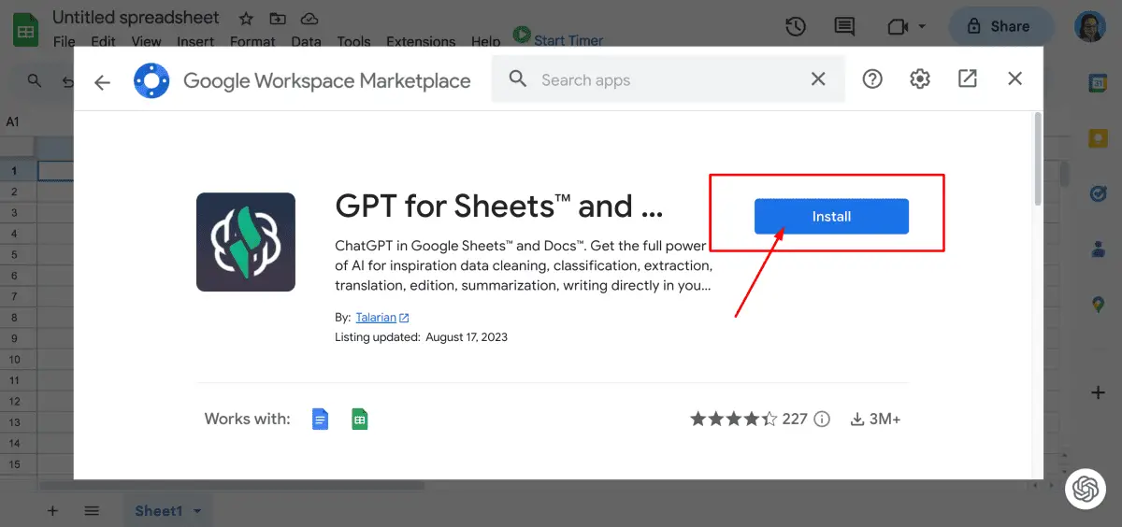This screenshot has height=527, width=1122.
Task: Click the Google Sheets works-with icon
Action: (x=359, y=419)
